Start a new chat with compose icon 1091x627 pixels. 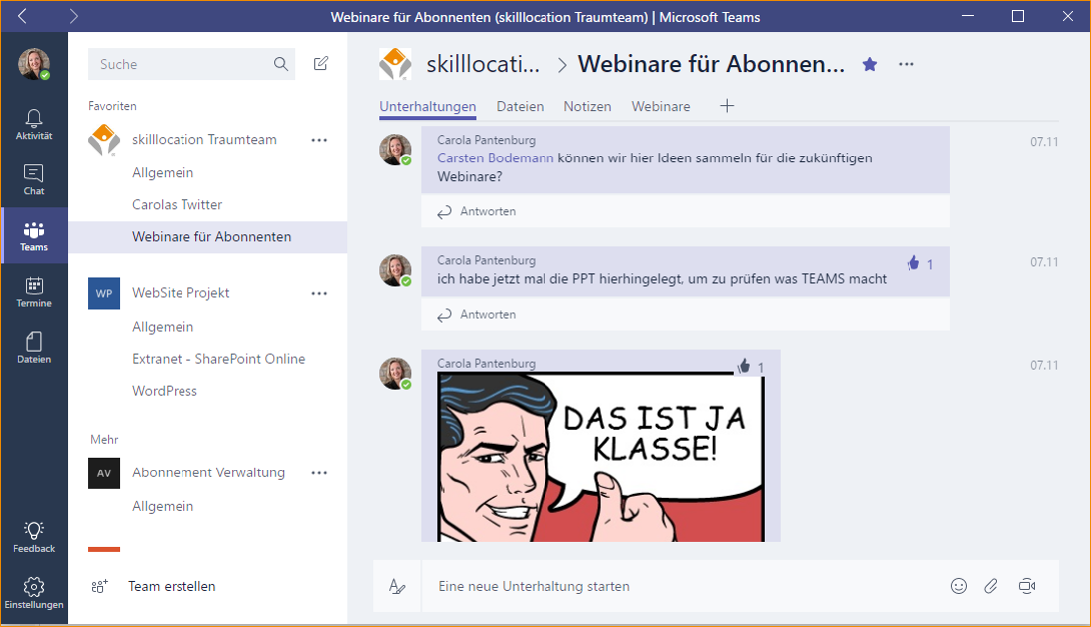[x=321, y=63]
